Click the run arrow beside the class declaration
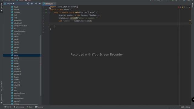Screen dimensions: 194x109 coord(46,9)
